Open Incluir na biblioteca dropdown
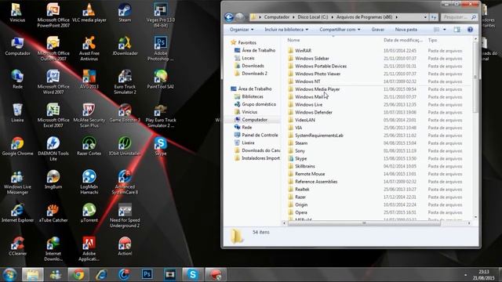The width and height of the screenshot is (502, 282). point(286,30)
